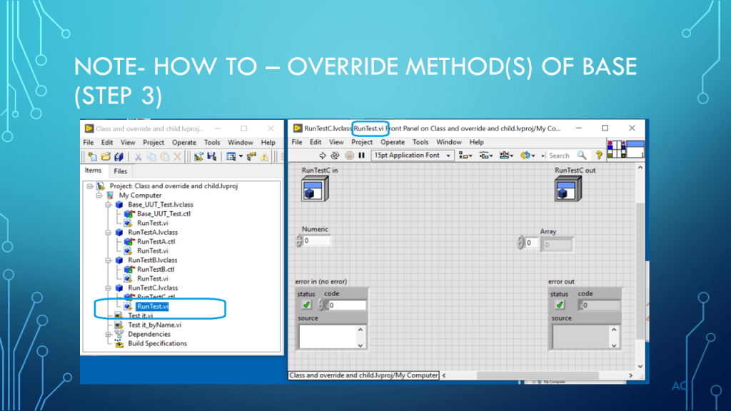
Task: Open the Align Objects dropdown
Action: (465, 155)
